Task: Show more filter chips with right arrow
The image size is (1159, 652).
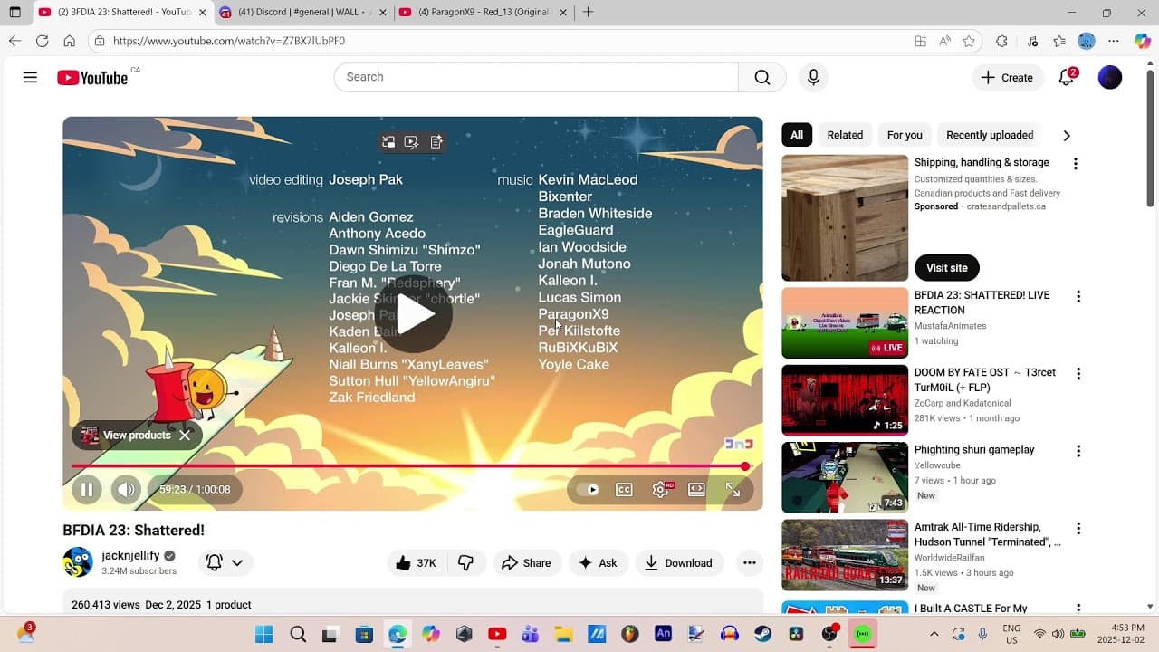Action: click(1067, 135)
